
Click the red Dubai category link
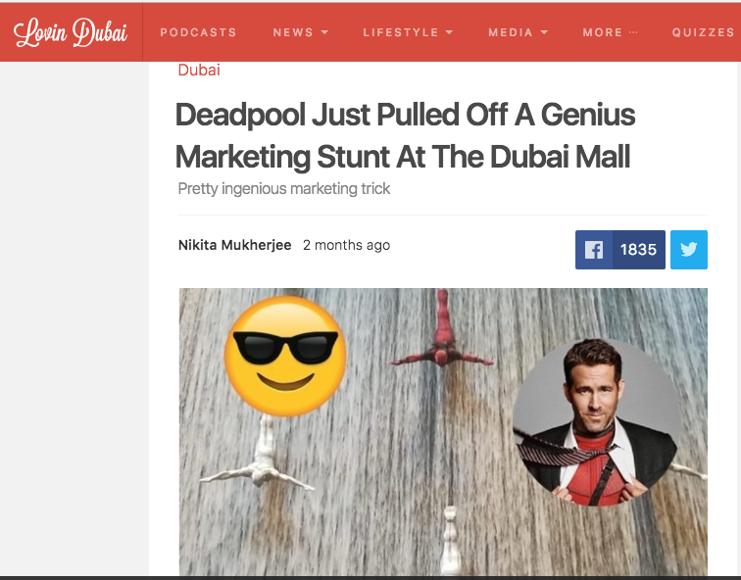point(199,70)
